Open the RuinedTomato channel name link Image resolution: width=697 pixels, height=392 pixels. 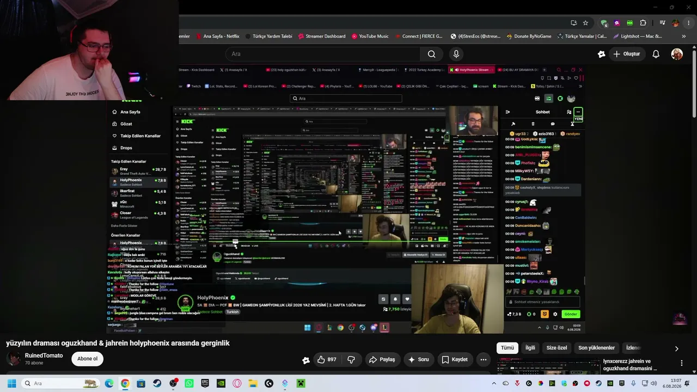44,356
